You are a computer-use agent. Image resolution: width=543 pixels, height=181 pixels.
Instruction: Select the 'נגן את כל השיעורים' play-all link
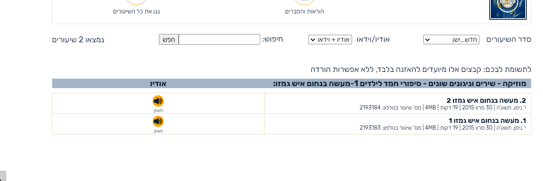(136, 11)
